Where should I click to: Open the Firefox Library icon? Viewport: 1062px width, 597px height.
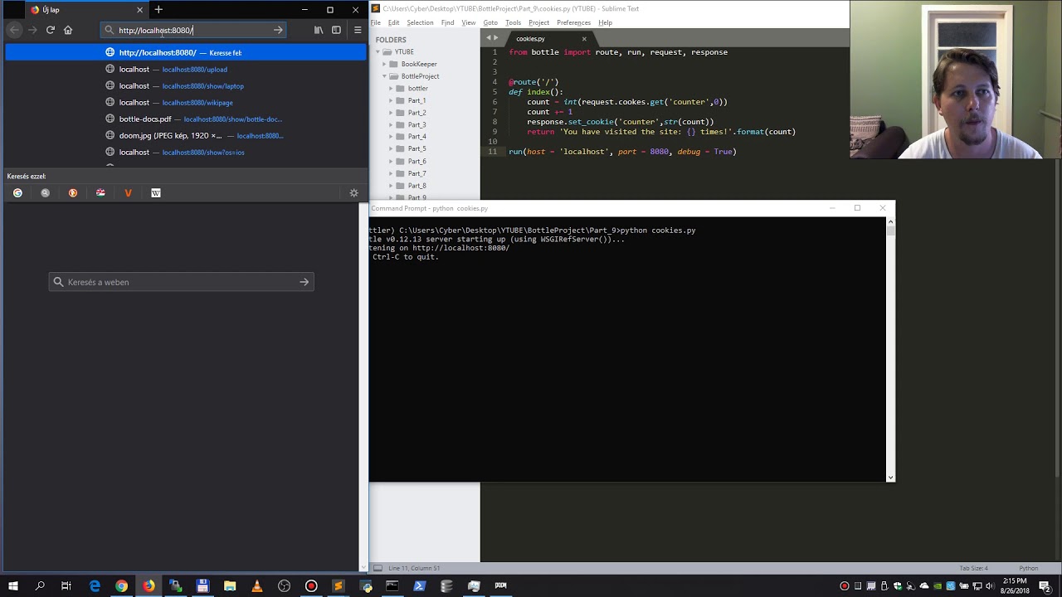point(318,30)
